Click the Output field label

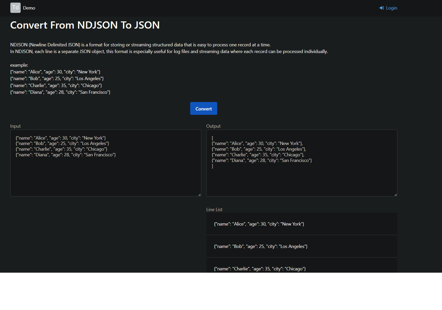click(x=213, y=126)
